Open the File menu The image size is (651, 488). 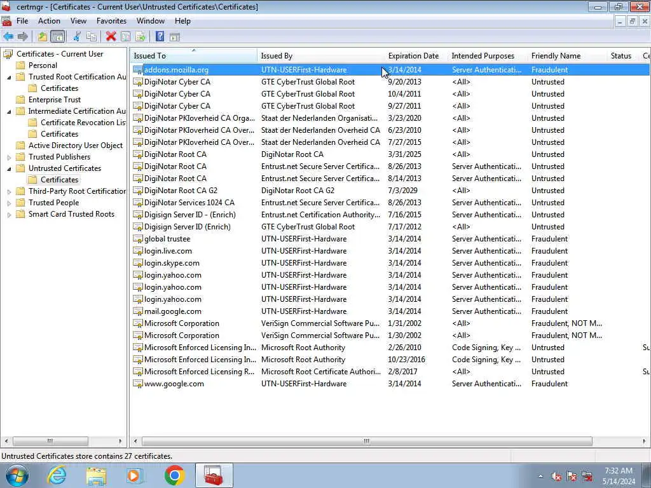coord(22,21)
